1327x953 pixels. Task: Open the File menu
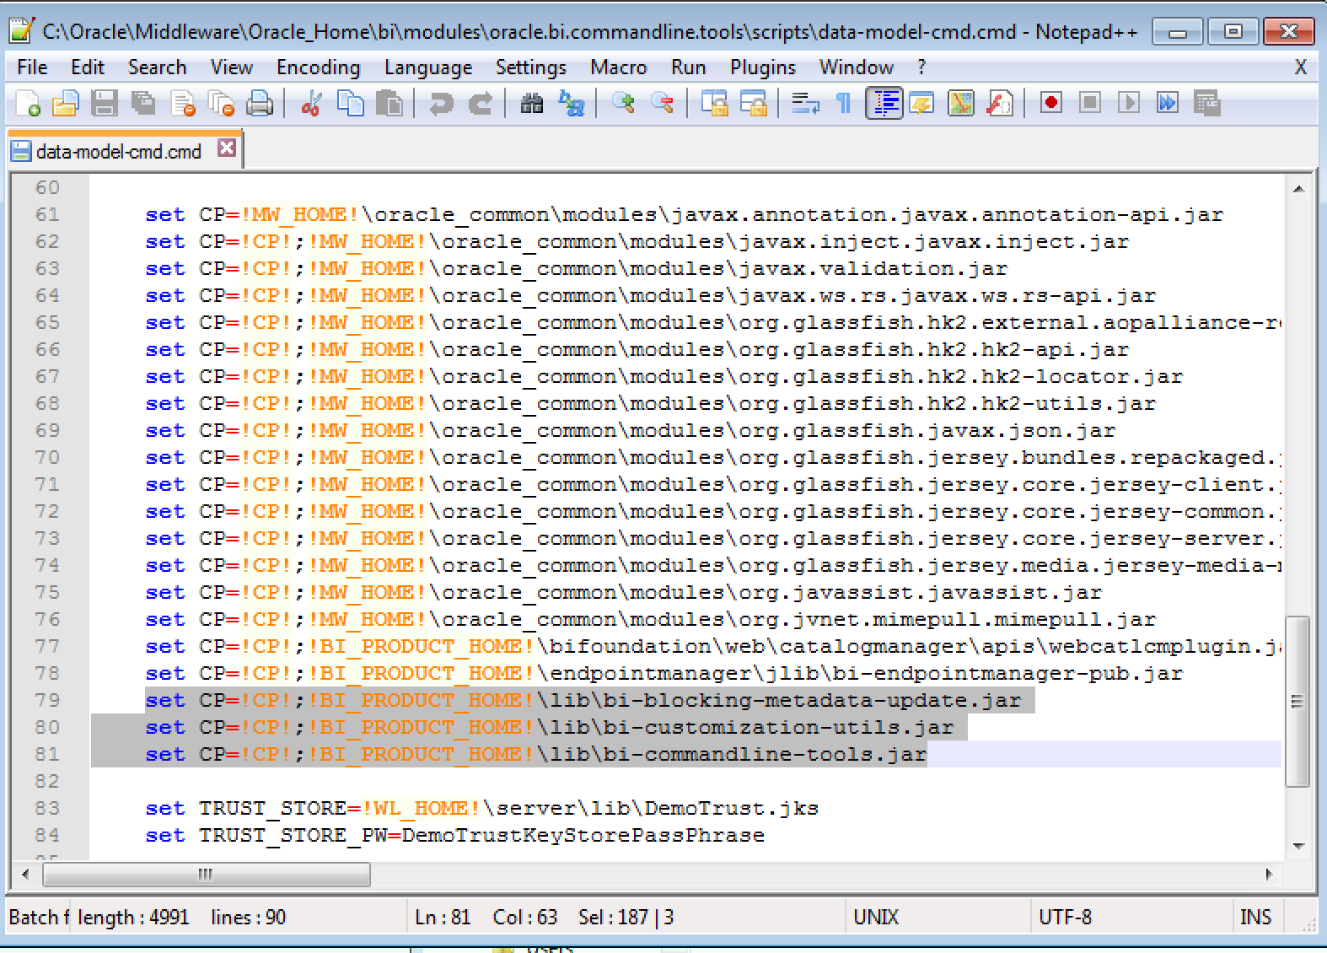tap(32, 67)
